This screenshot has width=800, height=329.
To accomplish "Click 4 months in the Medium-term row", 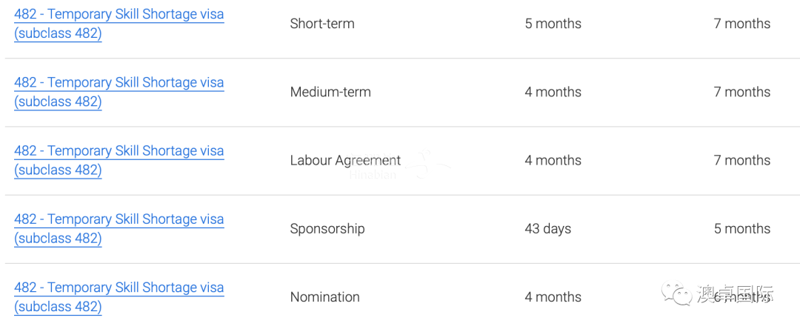I will (x=553, y=92).
